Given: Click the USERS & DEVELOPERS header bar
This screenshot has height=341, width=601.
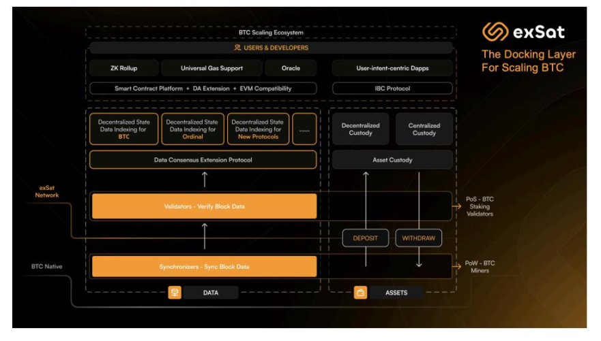Looking at the screenshot, I should pyautogui.click(x=271, y=48).
